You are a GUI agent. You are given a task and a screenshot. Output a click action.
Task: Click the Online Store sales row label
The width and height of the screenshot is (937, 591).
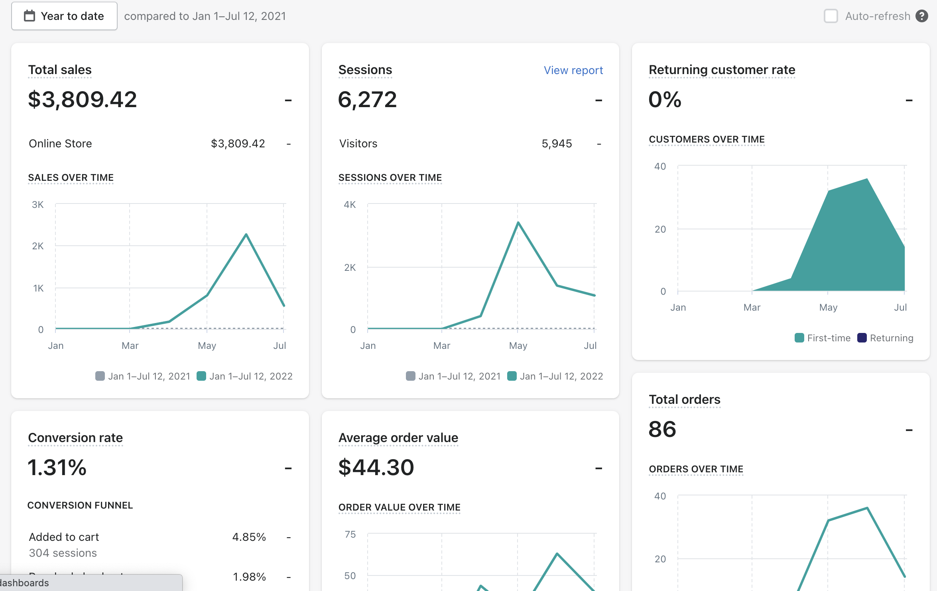pos(60,143)
